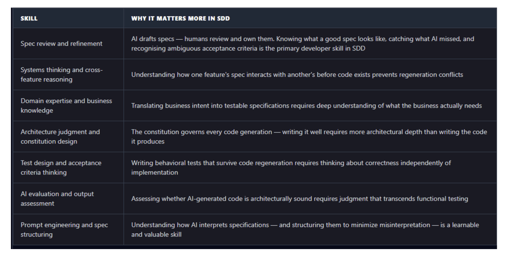Click the description starting 'AI drafts specs'
The width and height of the screenshot is (506, 254).
(x=302, y=43)
